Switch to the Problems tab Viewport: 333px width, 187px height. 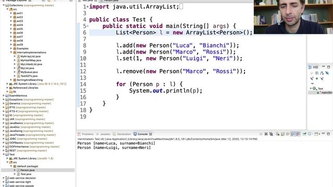(x=86, y=134)
